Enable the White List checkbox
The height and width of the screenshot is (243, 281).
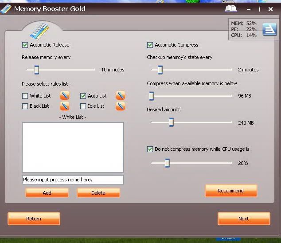25,96
